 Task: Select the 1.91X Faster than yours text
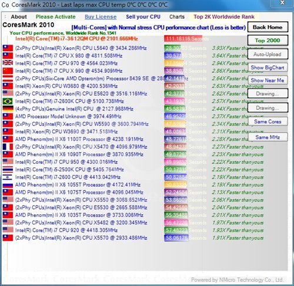click(x=238, y=238)
